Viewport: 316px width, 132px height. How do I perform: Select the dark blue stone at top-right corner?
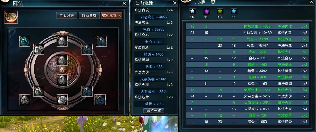101,41
